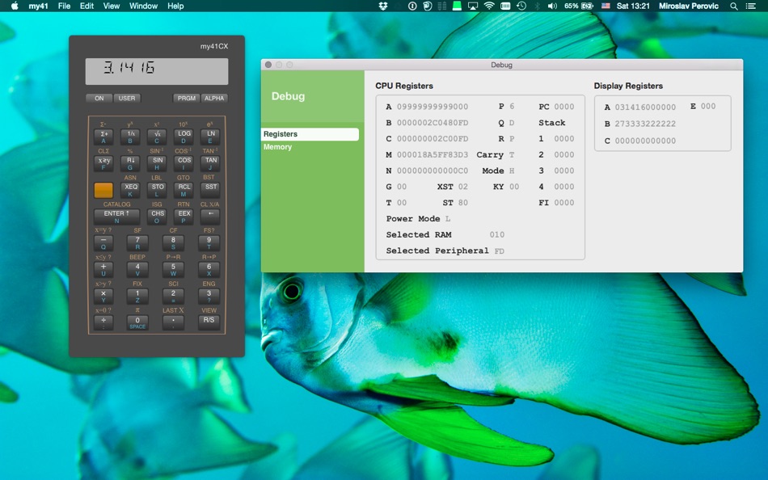The width and height of the screenshot is (768, 480).
Task: Click the volume icon in menu bar
Action: [x=552, y=6]
